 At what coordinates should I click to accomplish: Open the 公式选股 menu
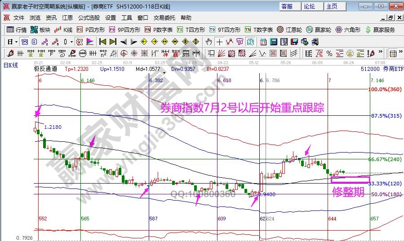coord(89,18)
